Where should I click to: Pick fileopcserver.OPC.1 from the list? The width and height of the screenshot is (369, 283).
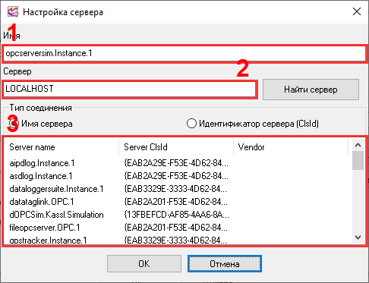click(45, 228)
